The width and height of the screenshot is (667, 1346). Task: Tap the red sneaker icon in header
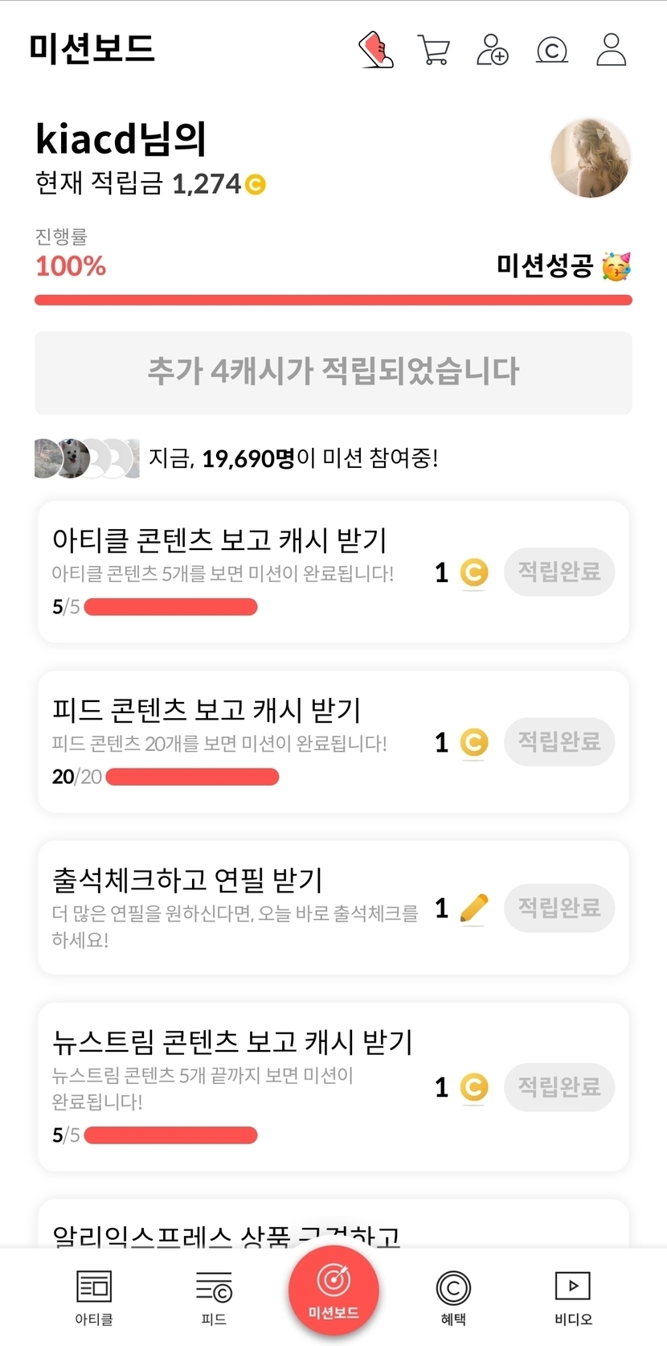375,50
